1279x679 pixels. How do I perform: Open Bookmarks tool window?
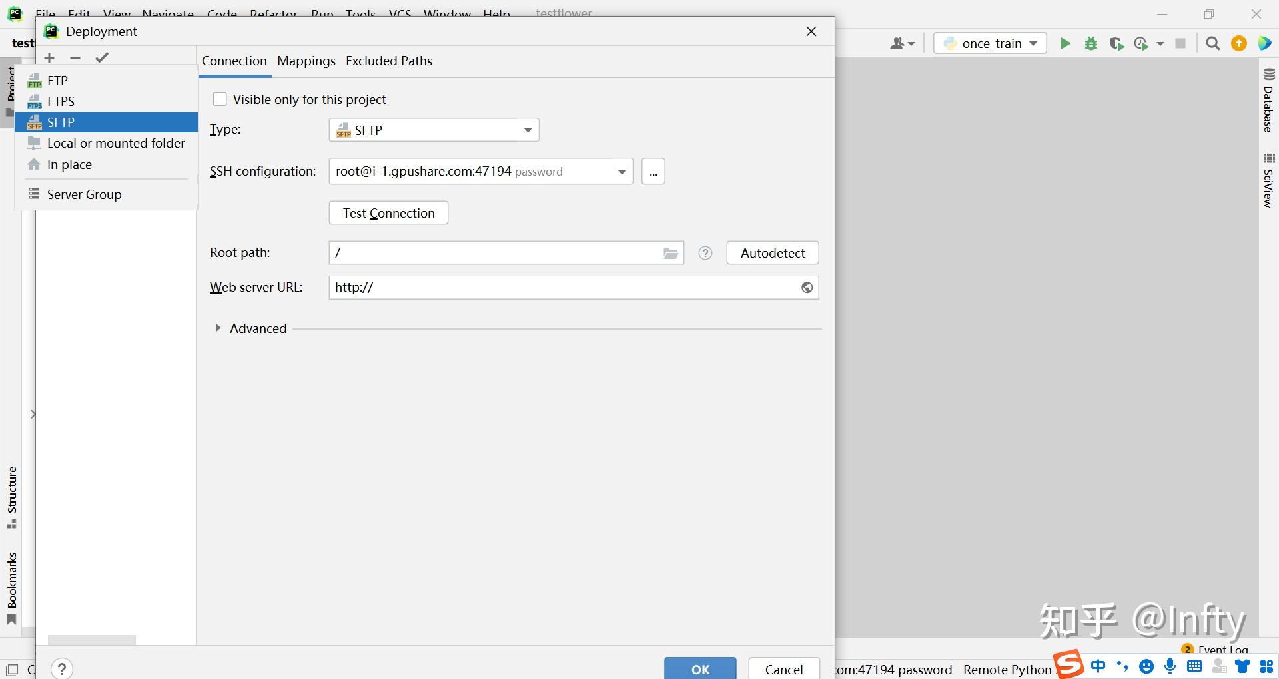tap(11, 588)
